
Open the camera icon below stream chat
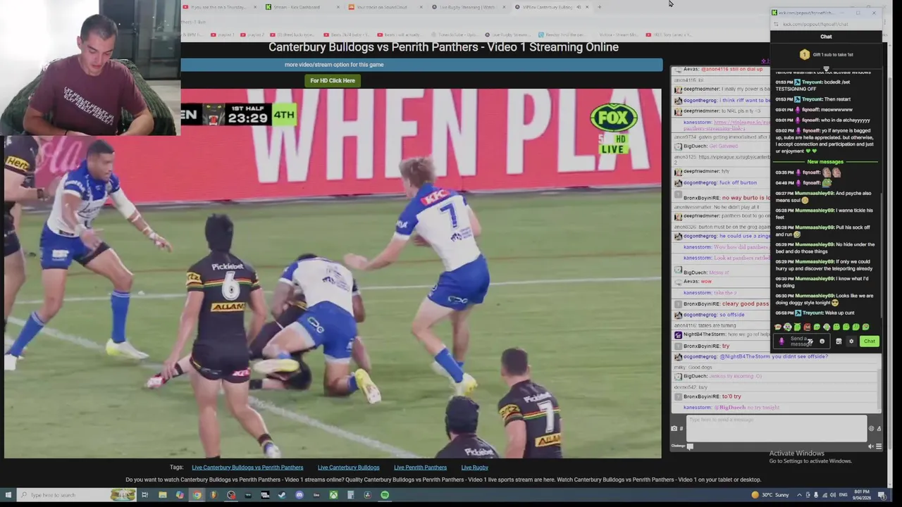(674, 428)
